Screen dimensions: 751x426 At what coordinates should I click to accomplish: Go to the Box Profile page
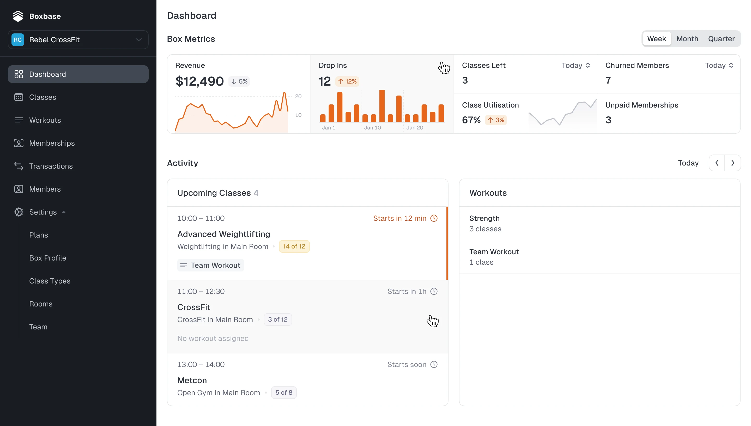coord(48,258)
